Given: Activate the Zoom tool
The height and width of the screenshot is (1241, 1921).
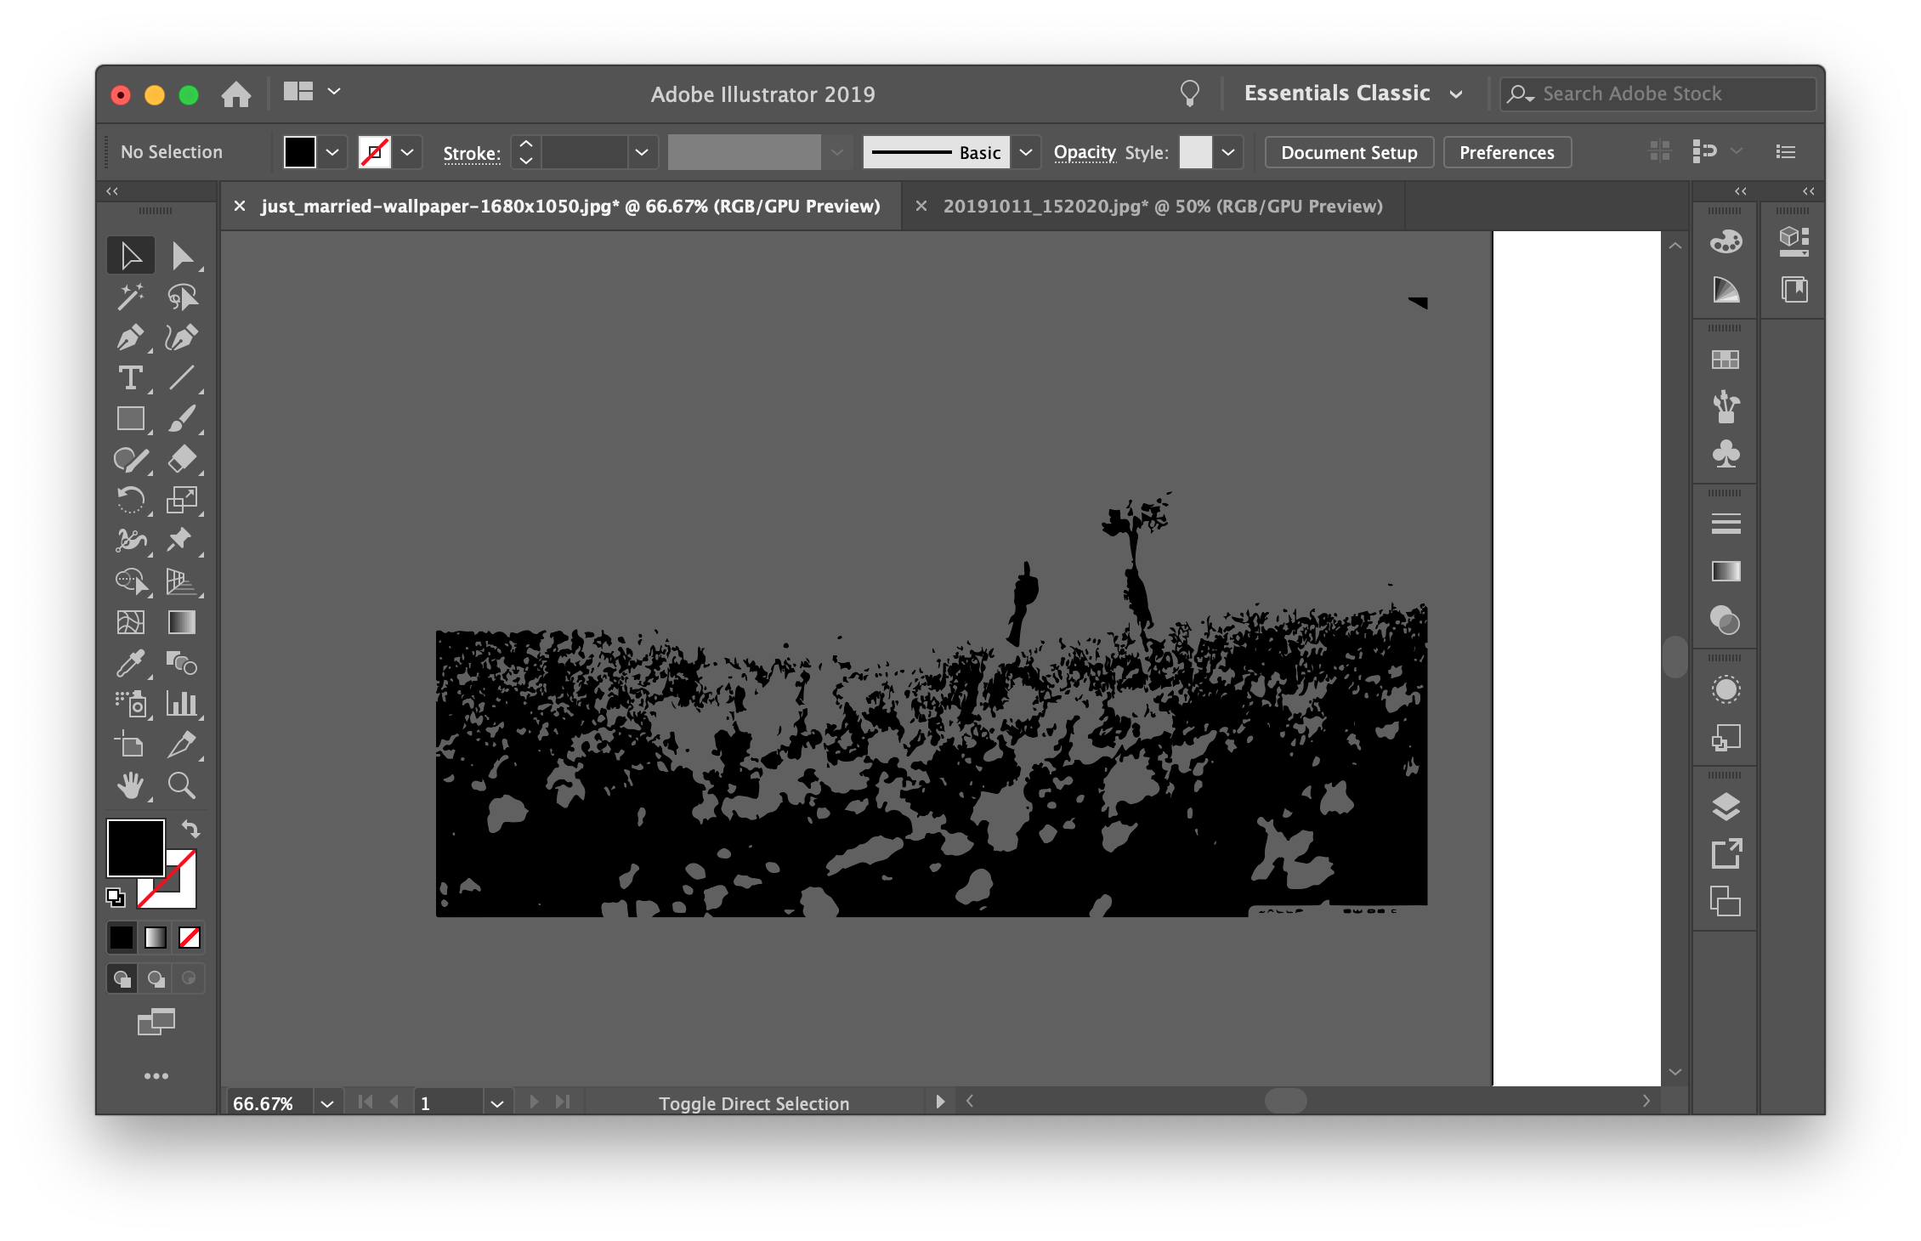Looking at the screenshot, I should click(181, 785).
